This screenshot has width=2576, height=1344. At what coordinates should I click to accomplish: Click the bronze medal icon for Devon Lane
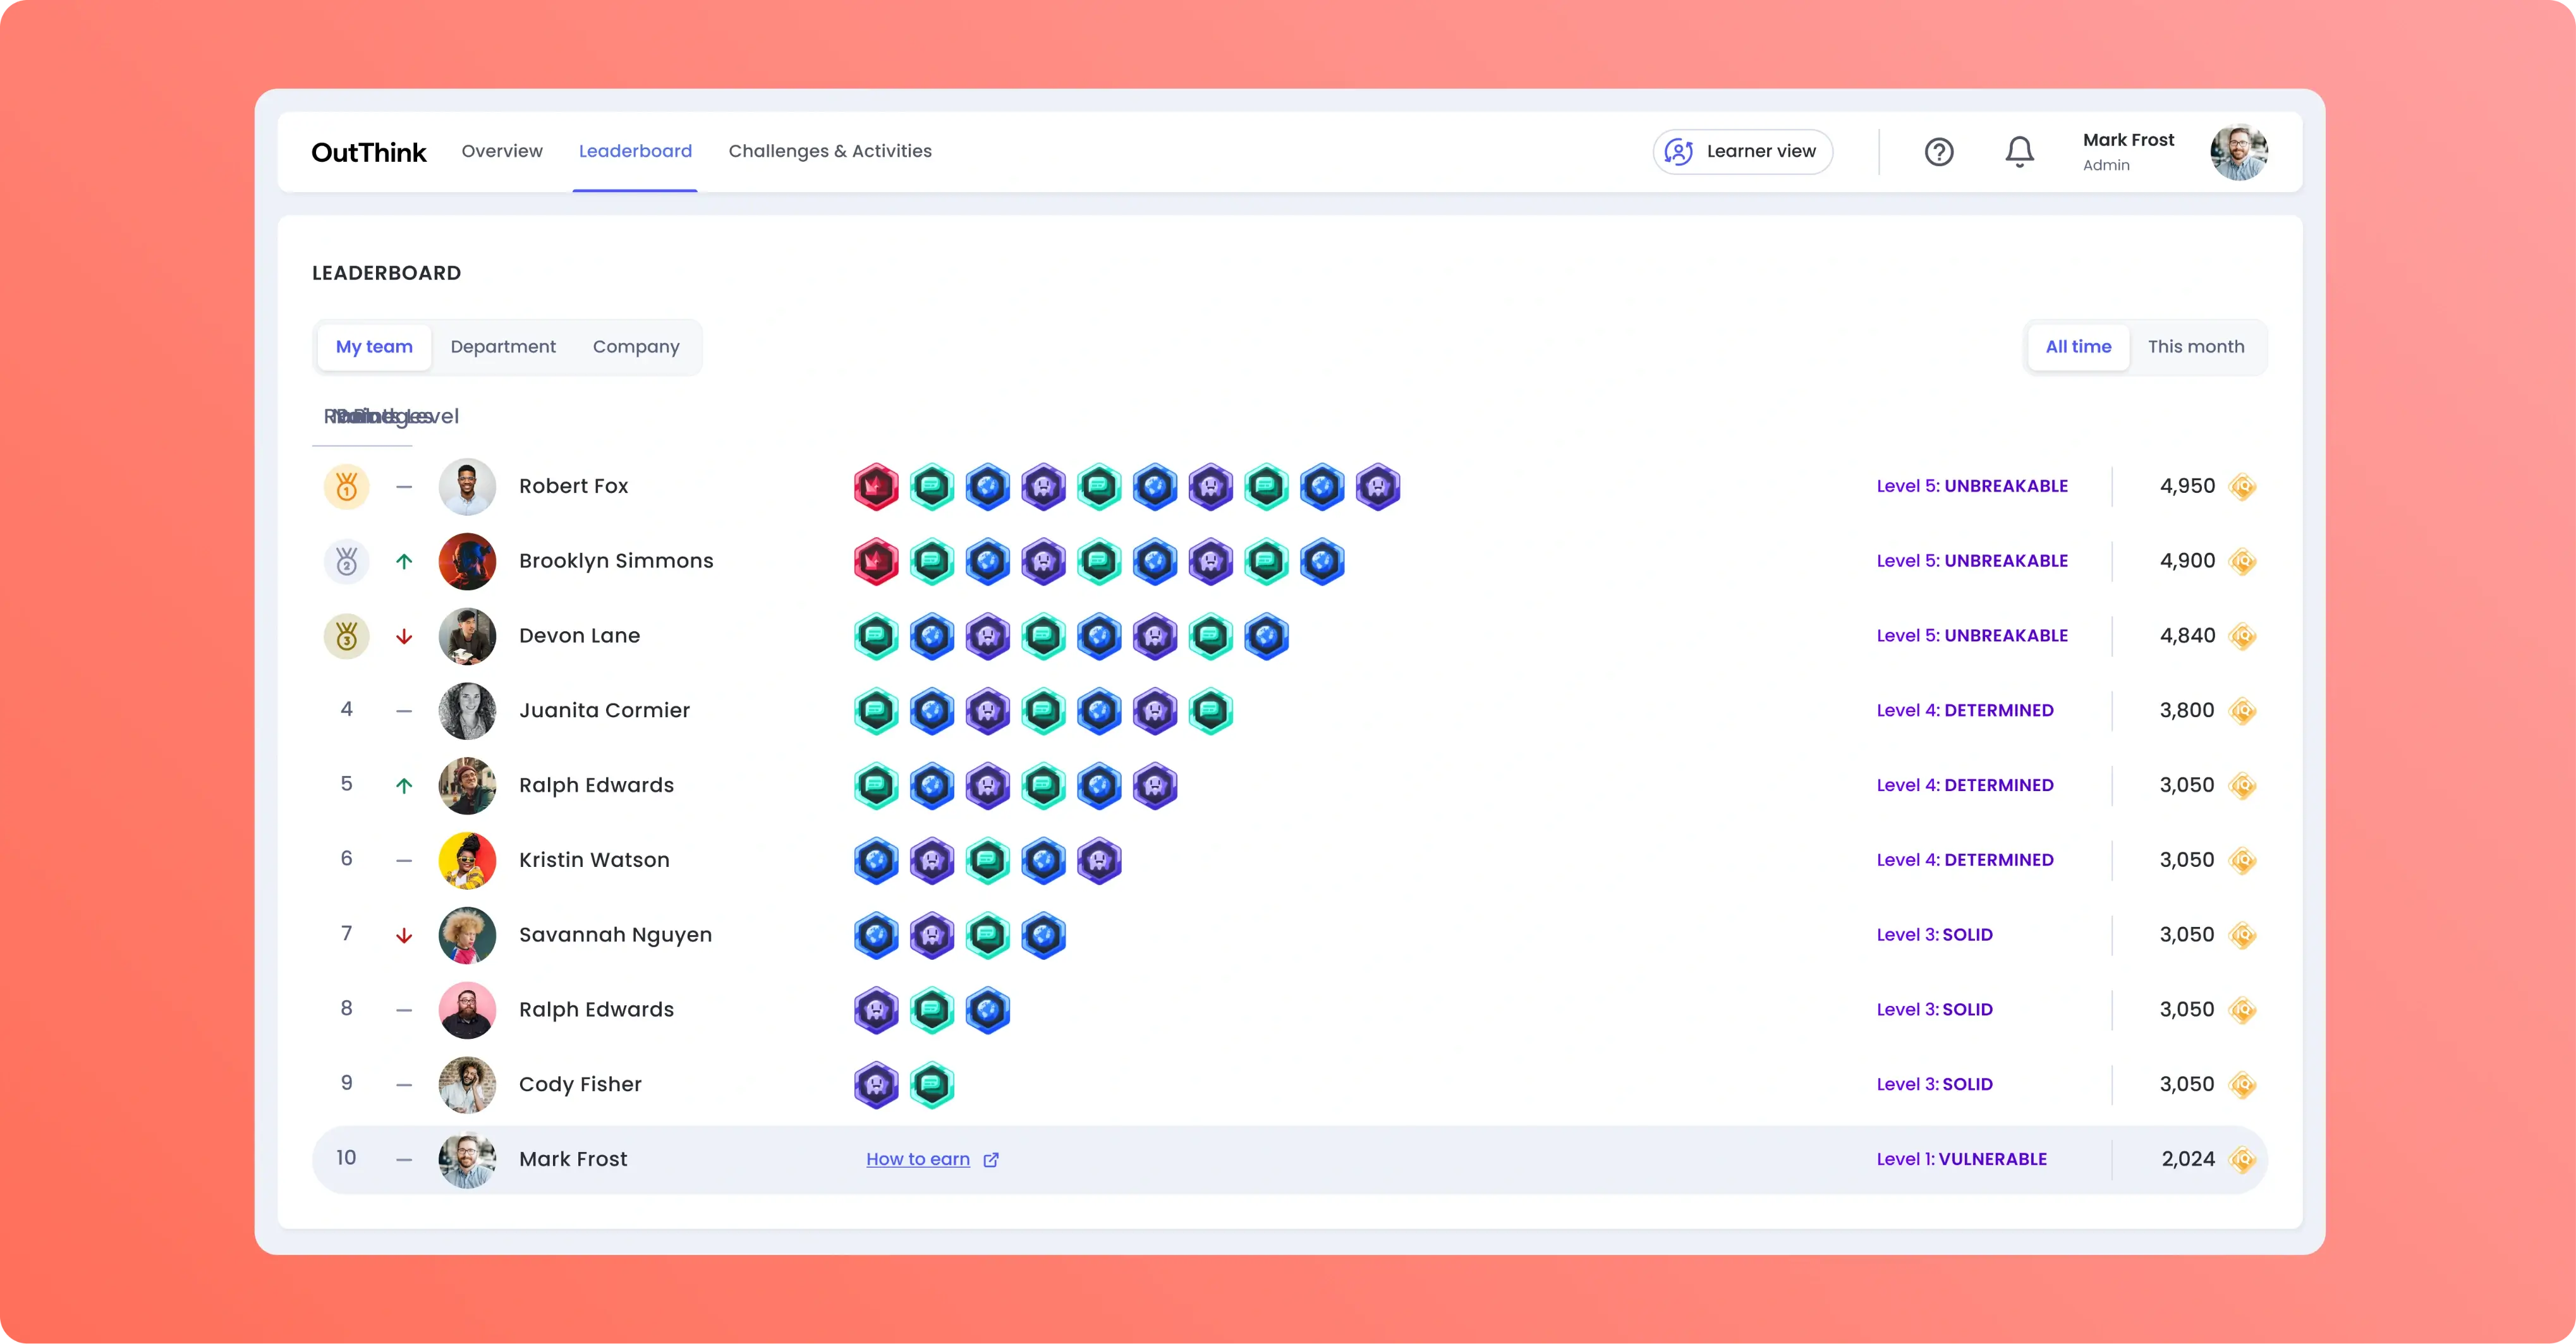coord(344,636)
